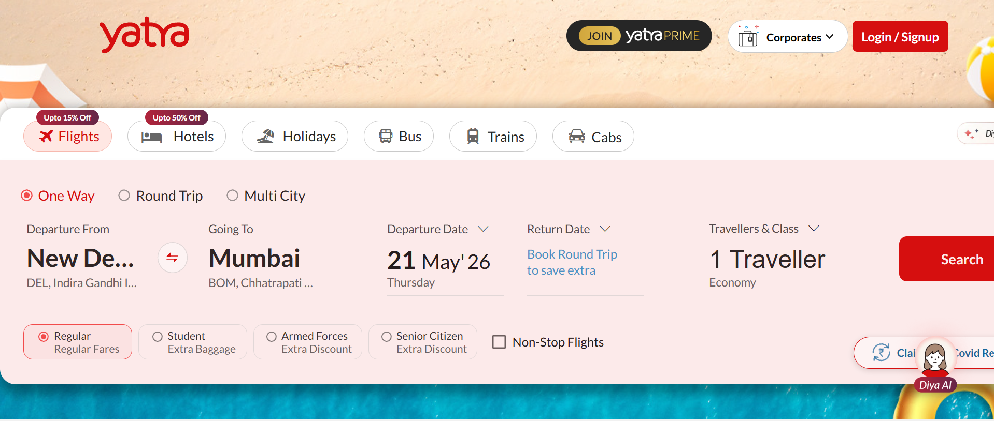Click the rupee refund claim icon
The image size is (994, 421).
[x=881, y=352]
